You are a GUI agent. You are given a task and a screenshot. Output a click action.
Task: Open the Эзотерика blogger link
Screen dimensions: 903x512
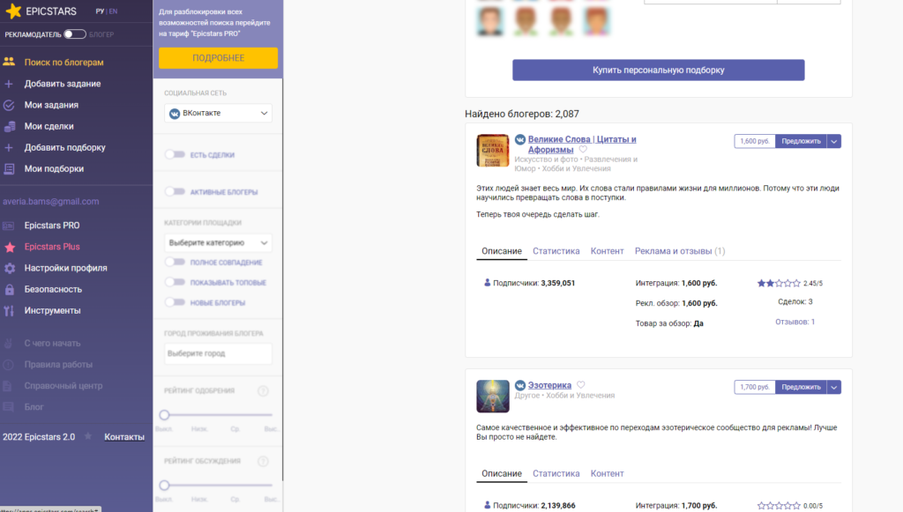point(549,385)
